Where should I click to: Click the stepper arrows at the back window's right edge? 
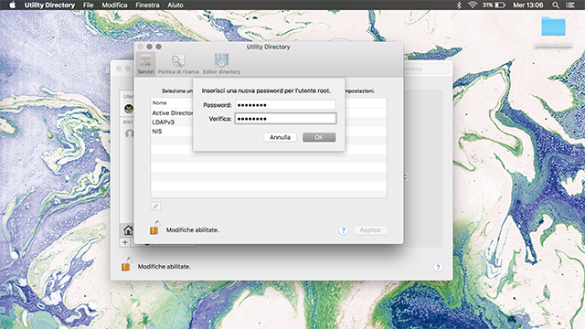405,176
